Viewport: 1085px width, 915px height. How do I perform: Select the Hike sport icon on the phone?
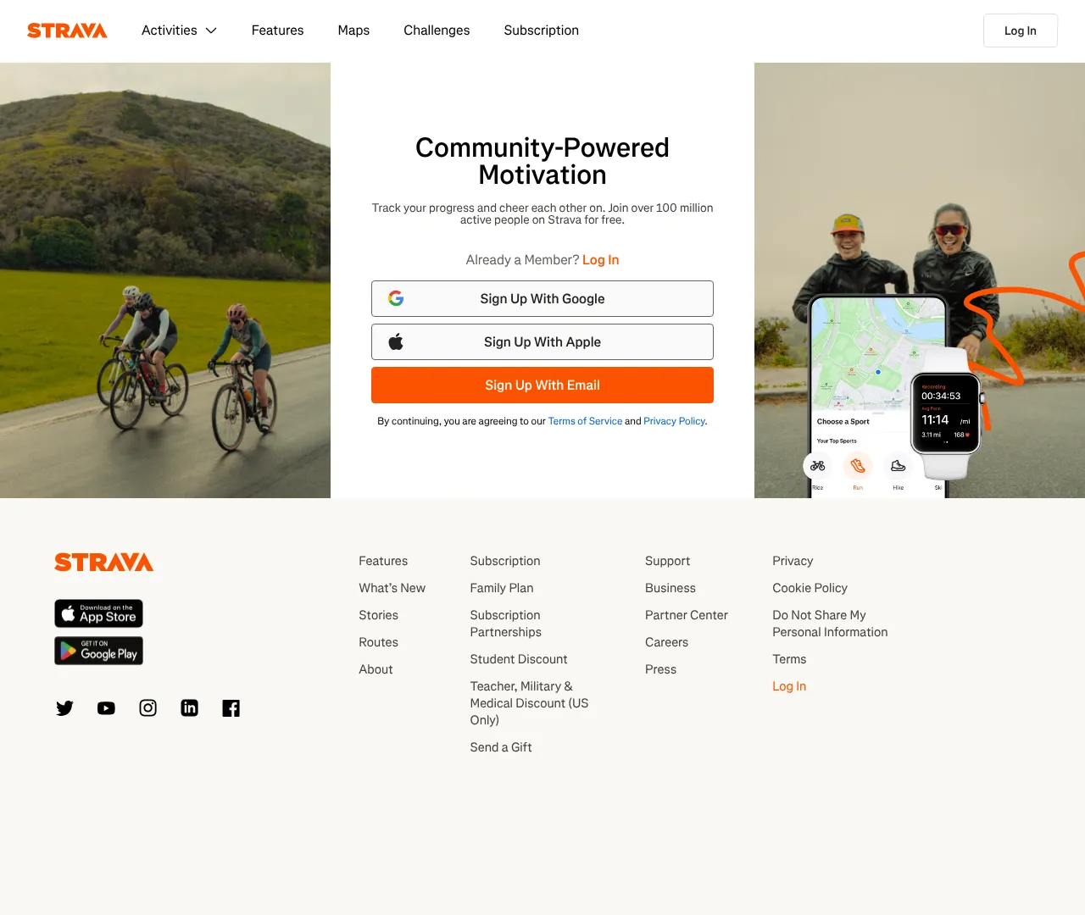pos(898,465)
